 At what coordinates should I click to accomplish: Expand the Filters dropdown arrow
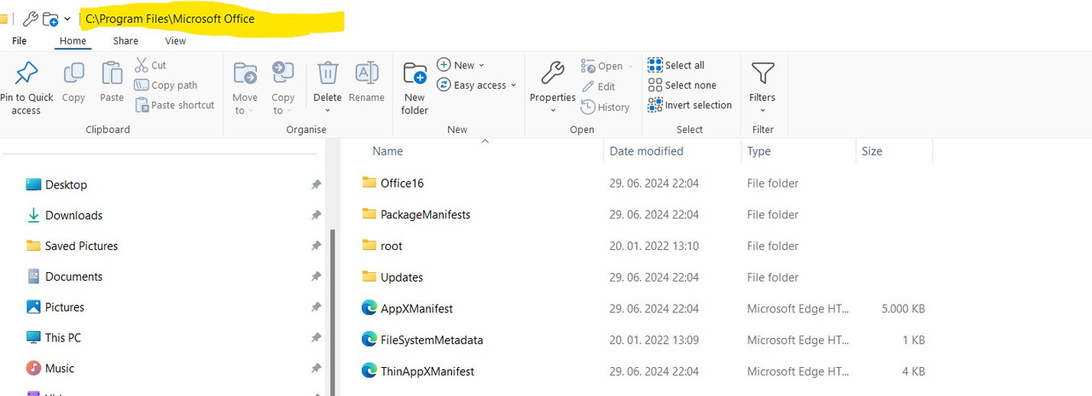(763, 111)
